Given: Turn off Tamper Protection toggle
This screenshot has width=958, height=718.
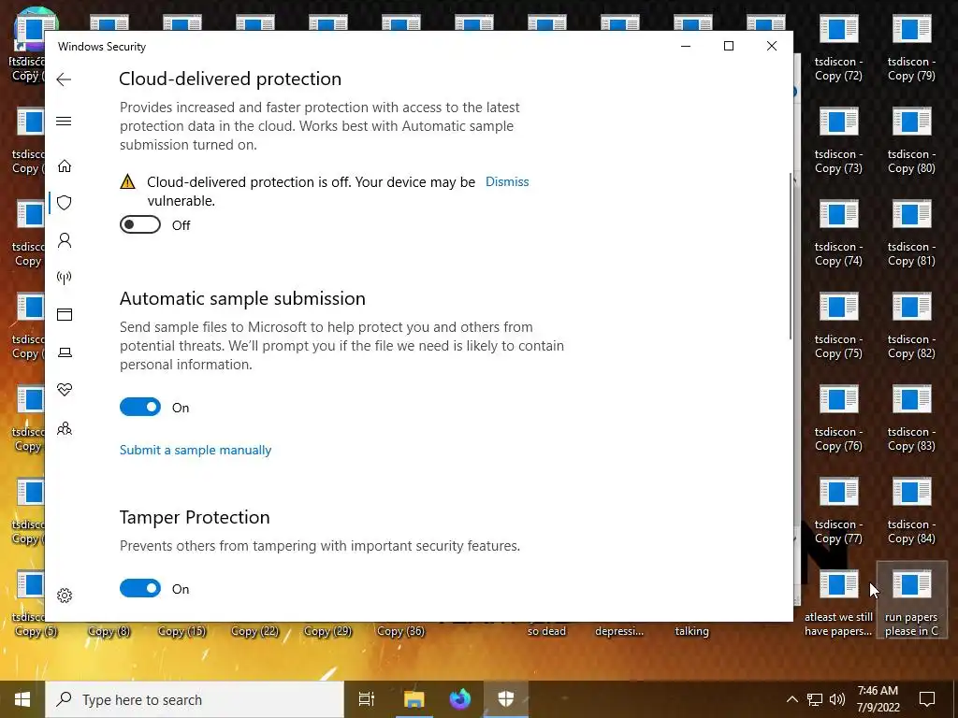Looking at the screenshot, I should coord(140,589).
